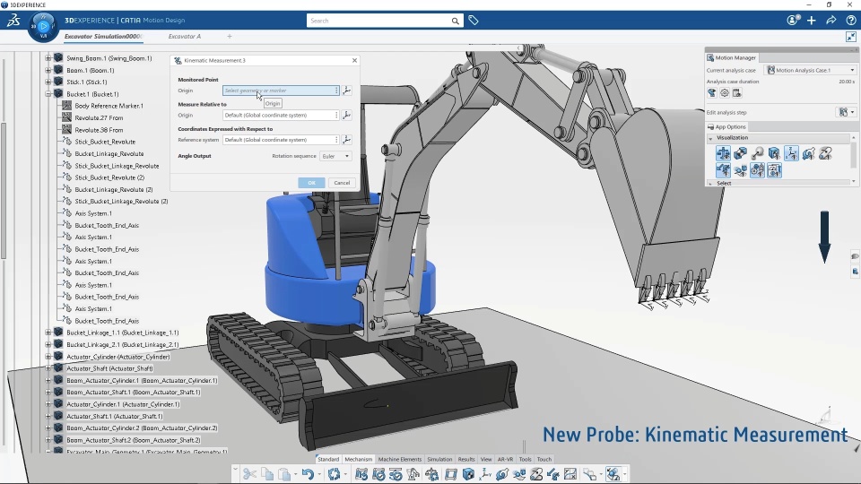The height and width of the screenshot is (484, 861).
Task: Click the XYZ axis system icon in bottom toolbar
Action: (485, 474)
